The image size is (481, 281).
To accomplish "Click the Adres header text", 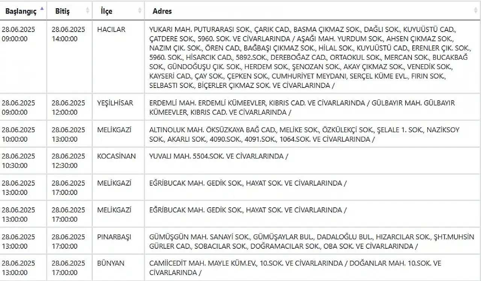I will tap(162, 11).
